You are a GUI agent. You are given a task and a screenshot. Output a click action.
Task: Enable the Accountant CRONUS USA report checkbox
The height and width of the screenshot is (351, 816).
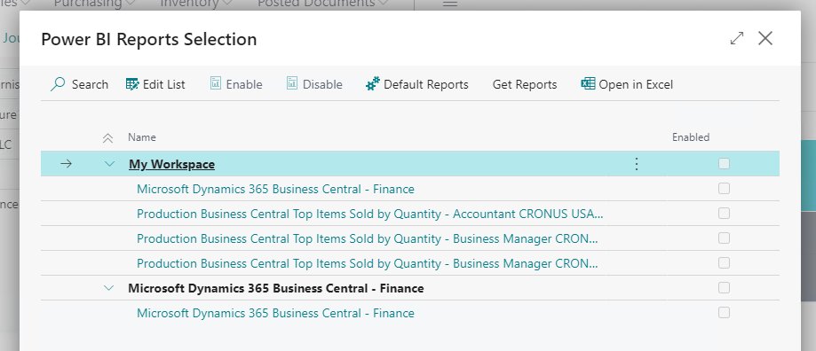pyautogui.click(x=724, y=214)
